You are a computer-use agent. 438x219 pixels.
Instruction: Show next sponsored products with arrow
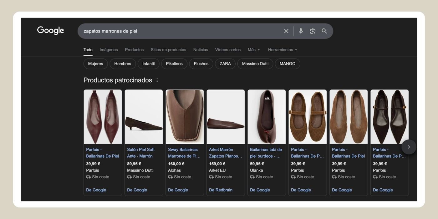409,147
